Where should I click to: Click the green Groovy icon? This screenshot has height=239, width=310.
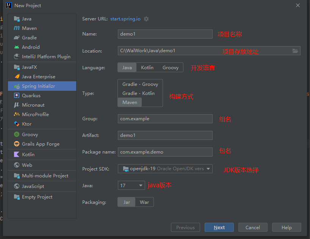click(17, 134)
